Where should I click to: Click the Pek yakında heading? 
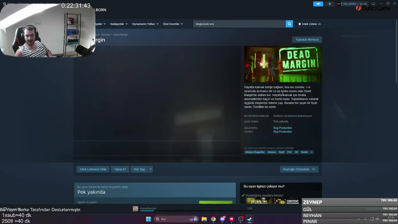tap(91, 192)
